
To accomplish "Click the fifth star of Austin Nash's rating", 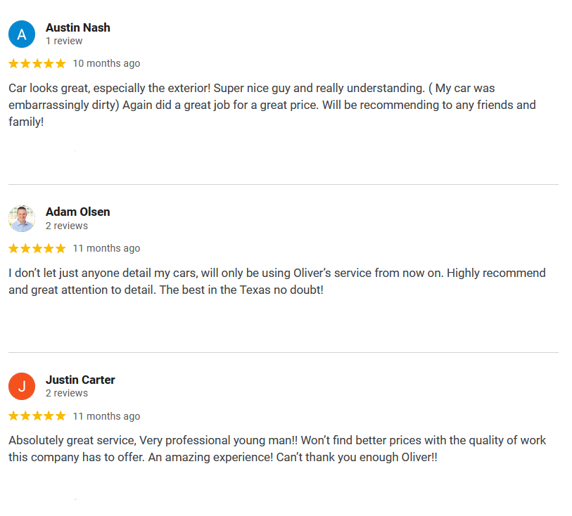I will 61,64.
